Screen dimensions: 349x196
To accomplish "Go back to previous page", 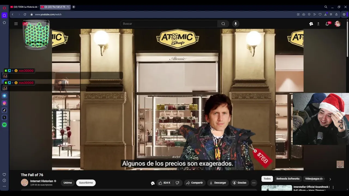I will point(13,14).
